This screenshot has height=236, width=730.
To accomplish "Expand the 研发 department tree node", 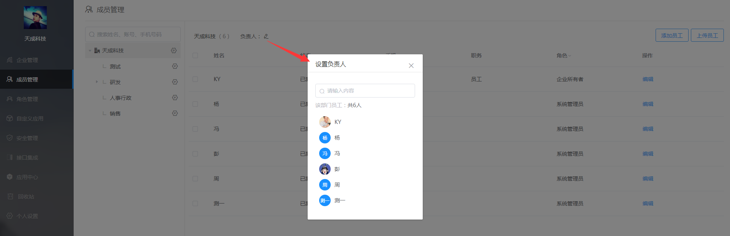I will point(97,82).
